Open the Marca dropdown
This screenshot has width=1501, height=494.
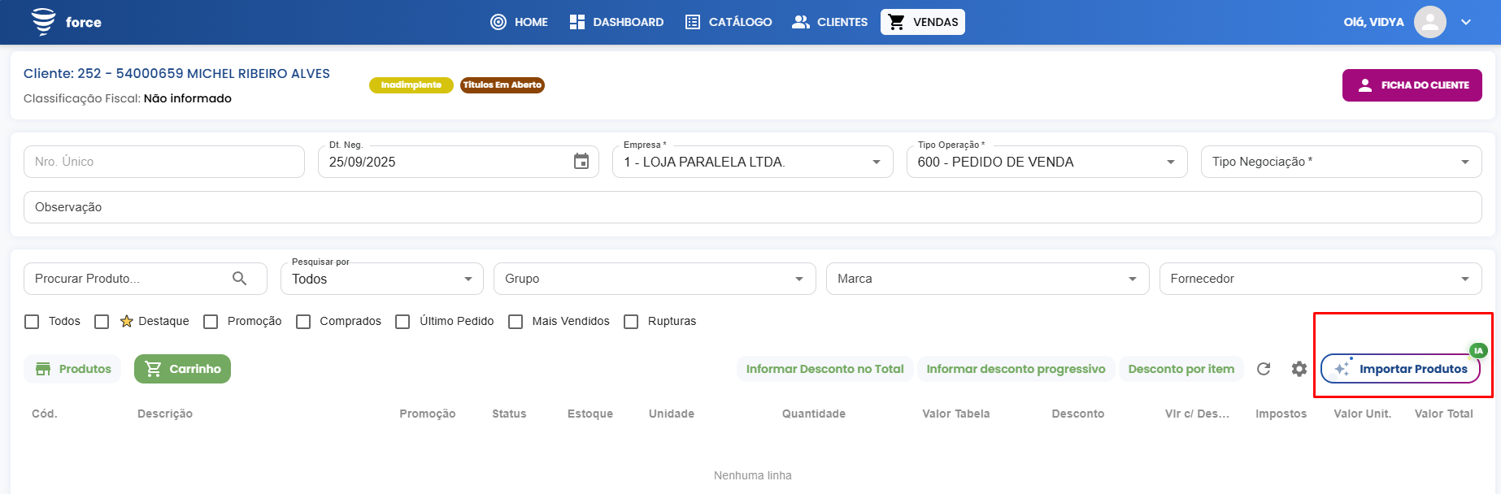tap(988, 279)
